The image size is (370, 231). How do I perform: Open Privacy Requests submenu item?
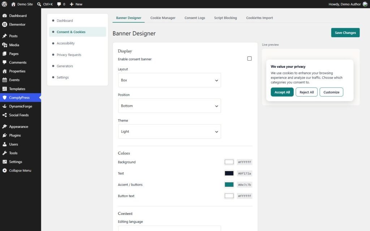click(x=78, y=55)
